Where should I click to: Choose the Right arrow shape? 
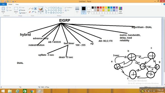point(56,10)
